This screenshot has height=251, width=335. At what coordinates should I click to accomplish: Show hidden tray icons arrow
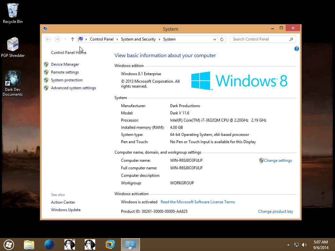point(289,245)
